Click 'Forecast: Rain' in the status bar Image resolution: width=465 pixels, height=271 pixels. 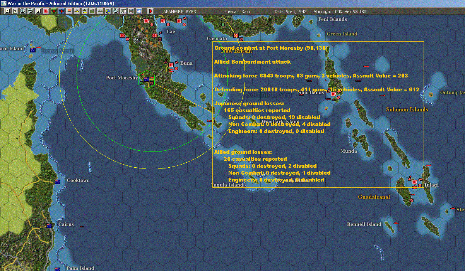pos(237,12)
